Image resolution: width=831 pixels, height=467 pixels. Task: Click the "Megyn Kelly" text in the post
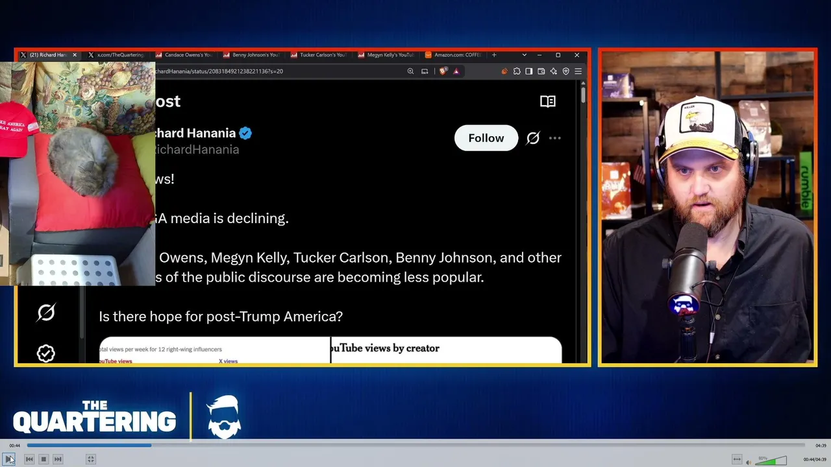coord(249,257)
